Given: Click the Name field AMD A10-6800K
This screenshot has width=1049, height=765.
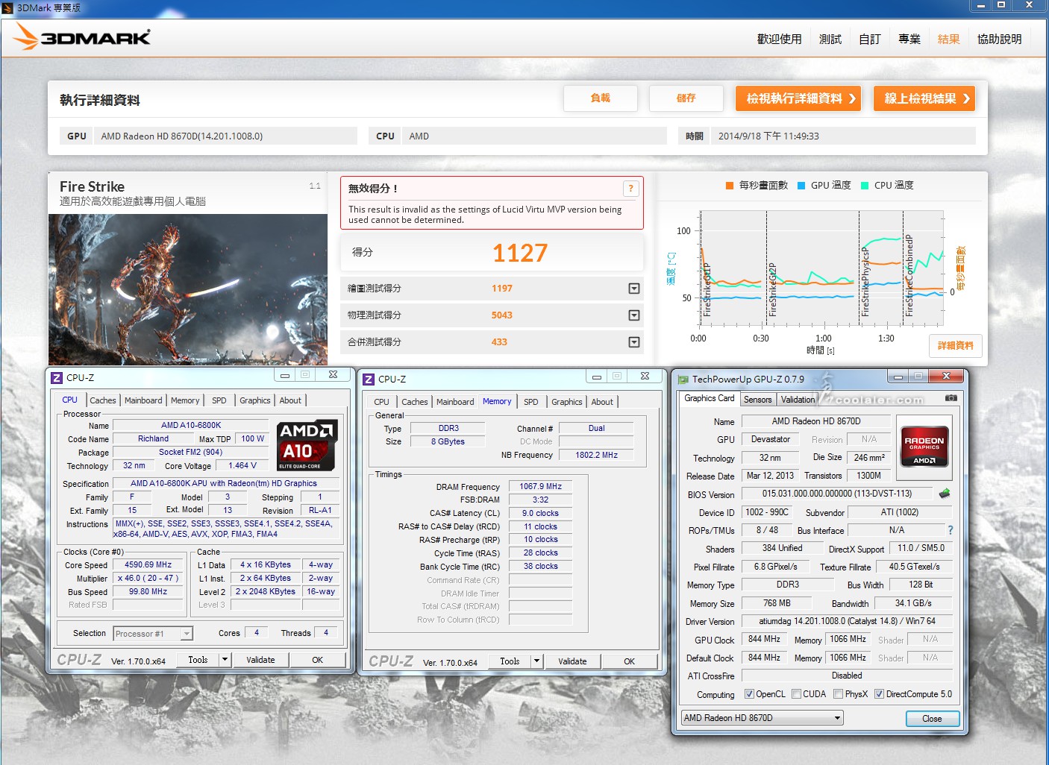Looking at the screenshot, I should coord(191,426).
